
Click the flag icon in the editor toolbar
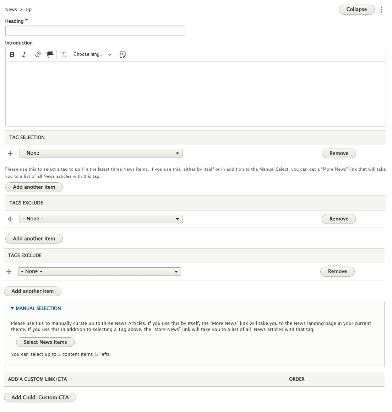50,54
